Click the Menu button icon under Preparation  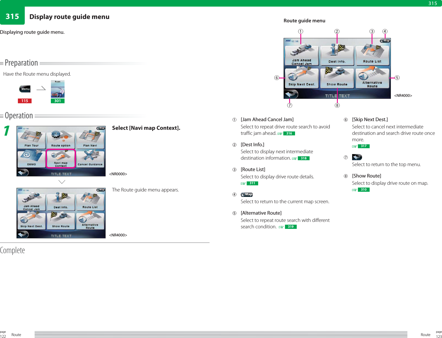pos(25,89)
